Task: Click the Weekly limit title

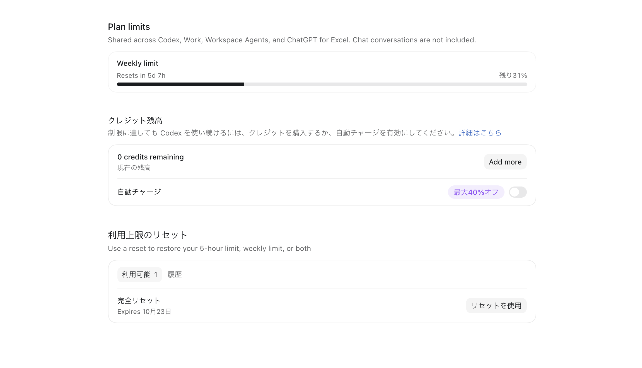Action: click(x=137, y=63)
